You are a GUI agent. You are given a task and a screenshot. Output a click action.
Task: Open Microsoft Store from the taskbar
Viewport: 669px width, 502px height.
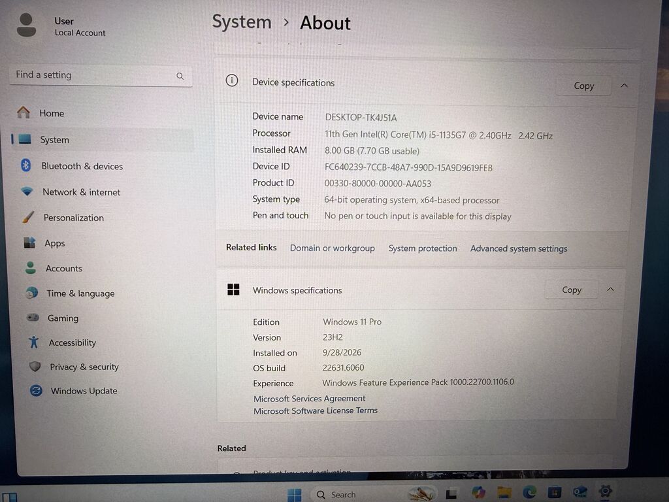554,492
